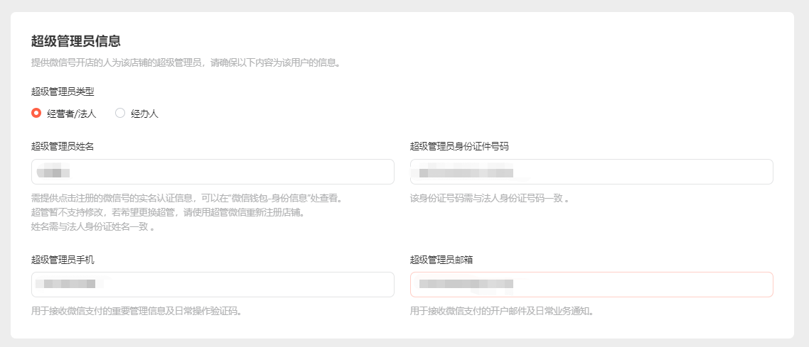Click the 超级管理员邮箱 input box
Image resolution: width=809 pixels, height=347 pixels.
tap(591, 285)
